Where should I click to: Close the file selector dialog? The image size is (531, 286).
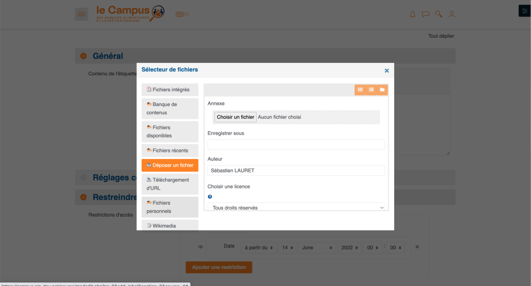tap(387, 71)
